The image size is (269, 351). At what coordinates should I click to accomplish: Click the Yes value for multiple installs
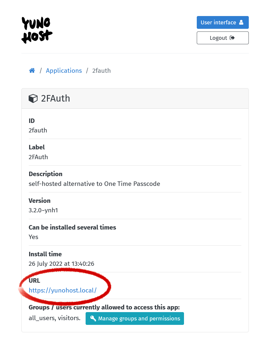point(33,237)
